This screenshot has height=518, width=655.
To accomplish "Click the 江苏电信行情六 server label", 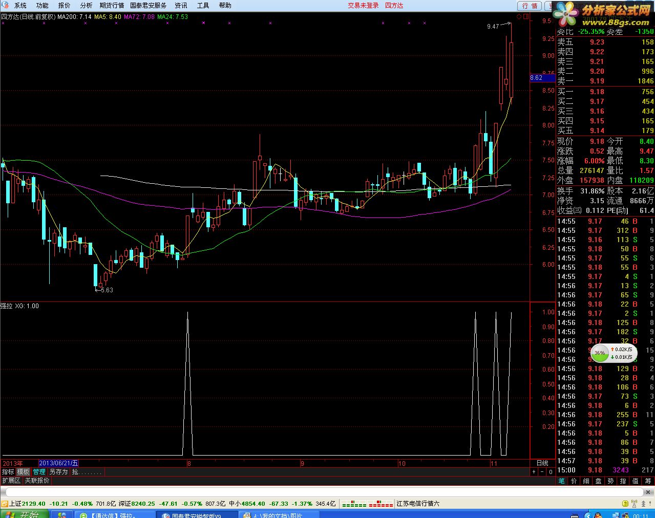I will 418,504.
